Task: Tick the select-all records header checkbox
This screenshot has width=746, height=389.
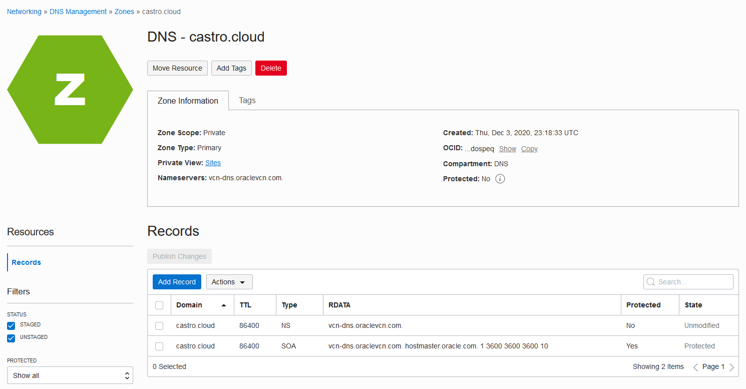Action: pyautogui.click(x=159, y=305)
